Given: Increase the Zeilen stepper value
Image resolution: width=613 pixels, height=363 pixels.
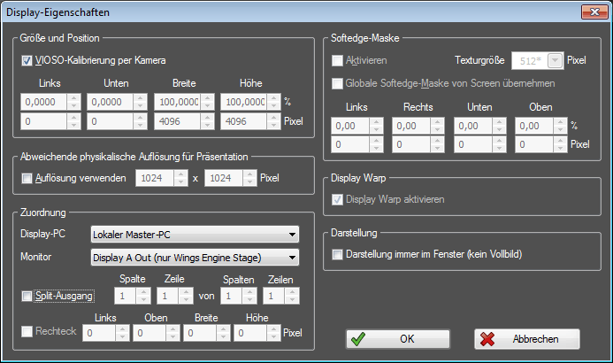Looking at the screenshot, I should click(x=292, y=292).
